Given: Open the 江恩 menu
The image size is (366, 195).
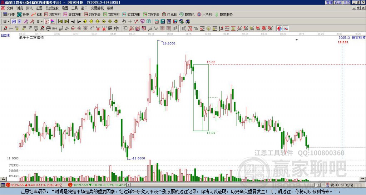Looking at the screenshot, I should [x=39, y=8].
